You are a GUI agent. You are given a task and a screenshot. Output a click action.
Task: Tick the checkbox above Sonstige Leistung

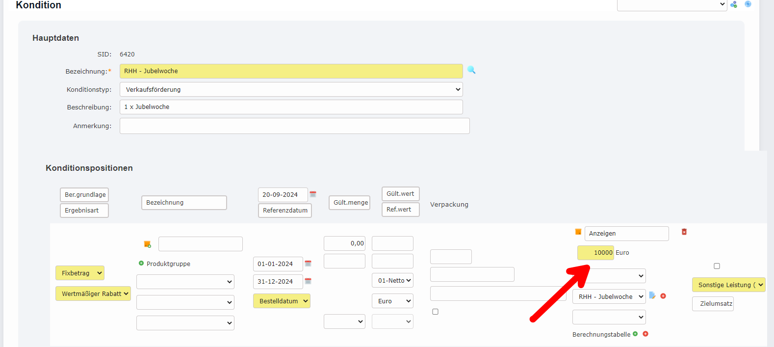(717, 266)
